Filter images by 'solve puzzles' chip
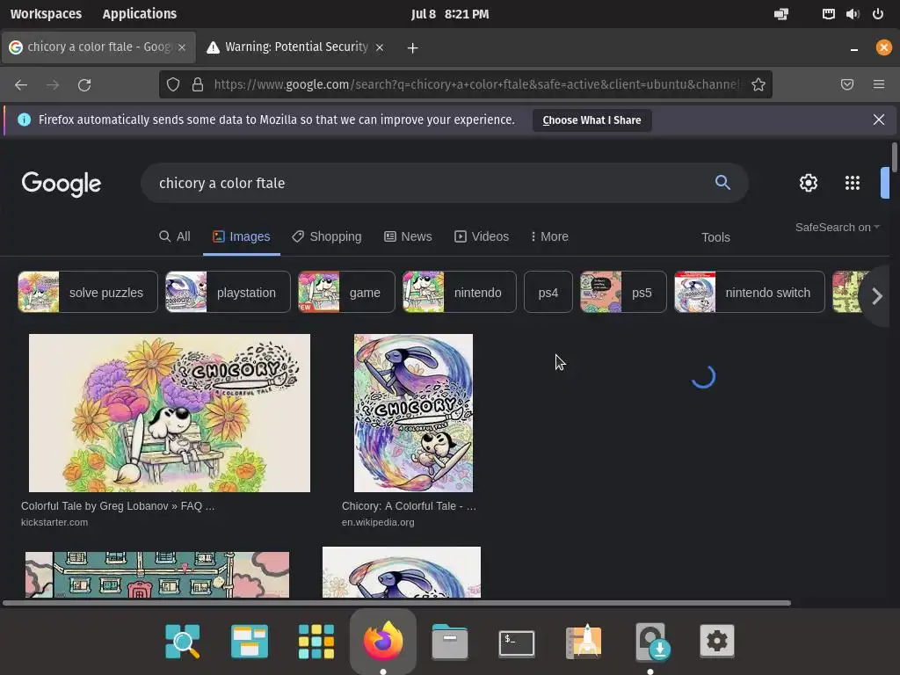 coord(88,292)
